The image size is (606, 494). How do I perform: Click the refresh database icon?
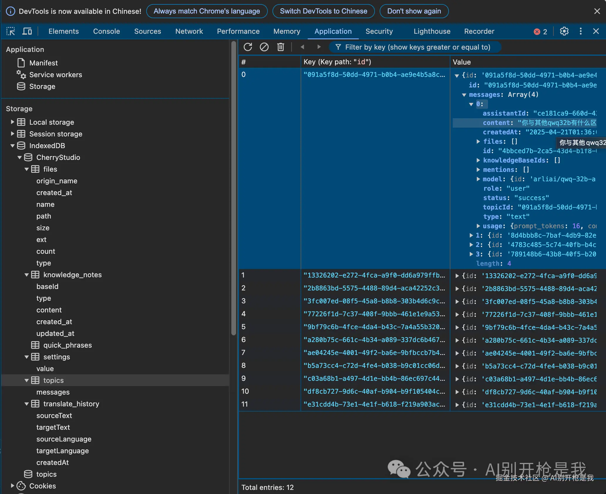coord(248,47)
